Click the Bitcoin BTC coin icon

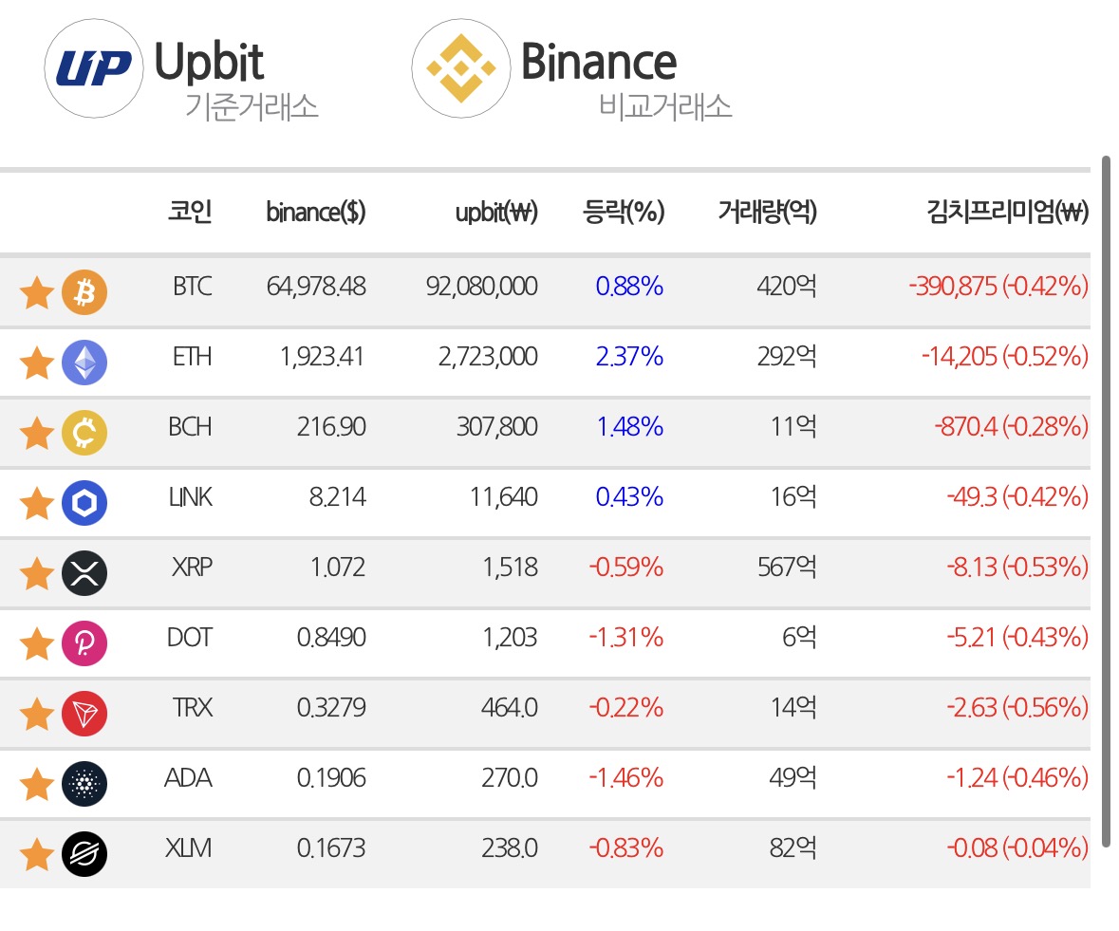(84, 292)
